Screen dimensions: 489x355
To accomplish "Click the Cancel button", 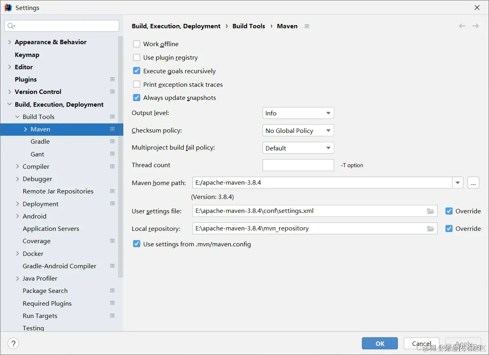I will 421,343.
